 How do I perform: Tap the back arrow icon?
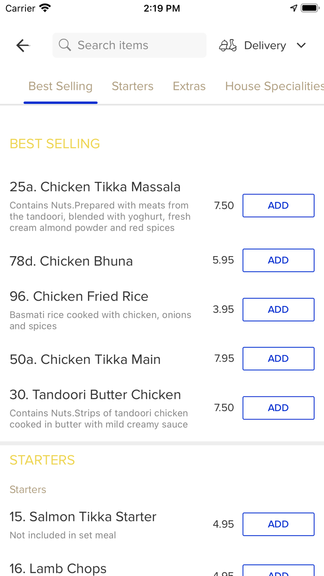pyautogui.click(x=22, y=45)
